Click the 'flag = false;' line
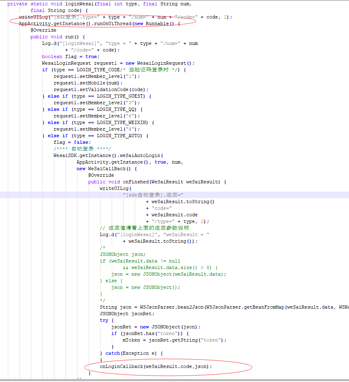This screenshot has height=382, width=349. tap(72, 142)
